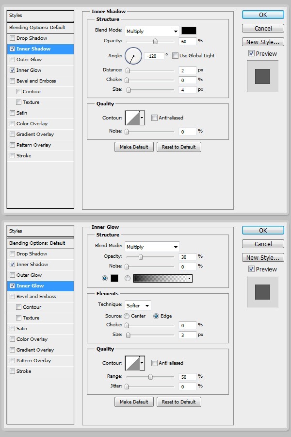
Task: Click the glow gradient bar
Action: [x=160, y=278]
